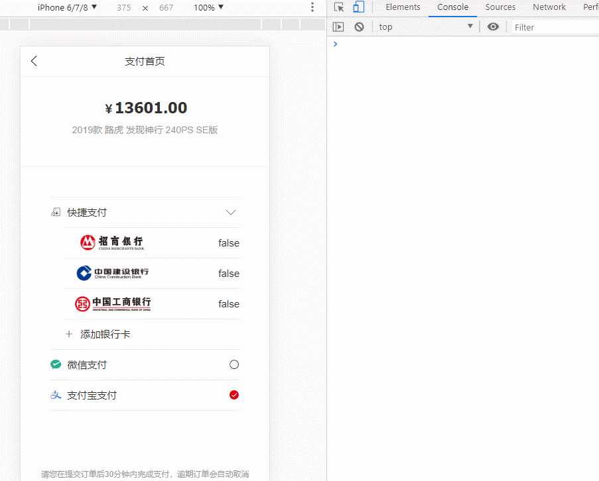This screenshot has height=481, width=599.
Task: Switch to the Console tab
Action: 452,7
